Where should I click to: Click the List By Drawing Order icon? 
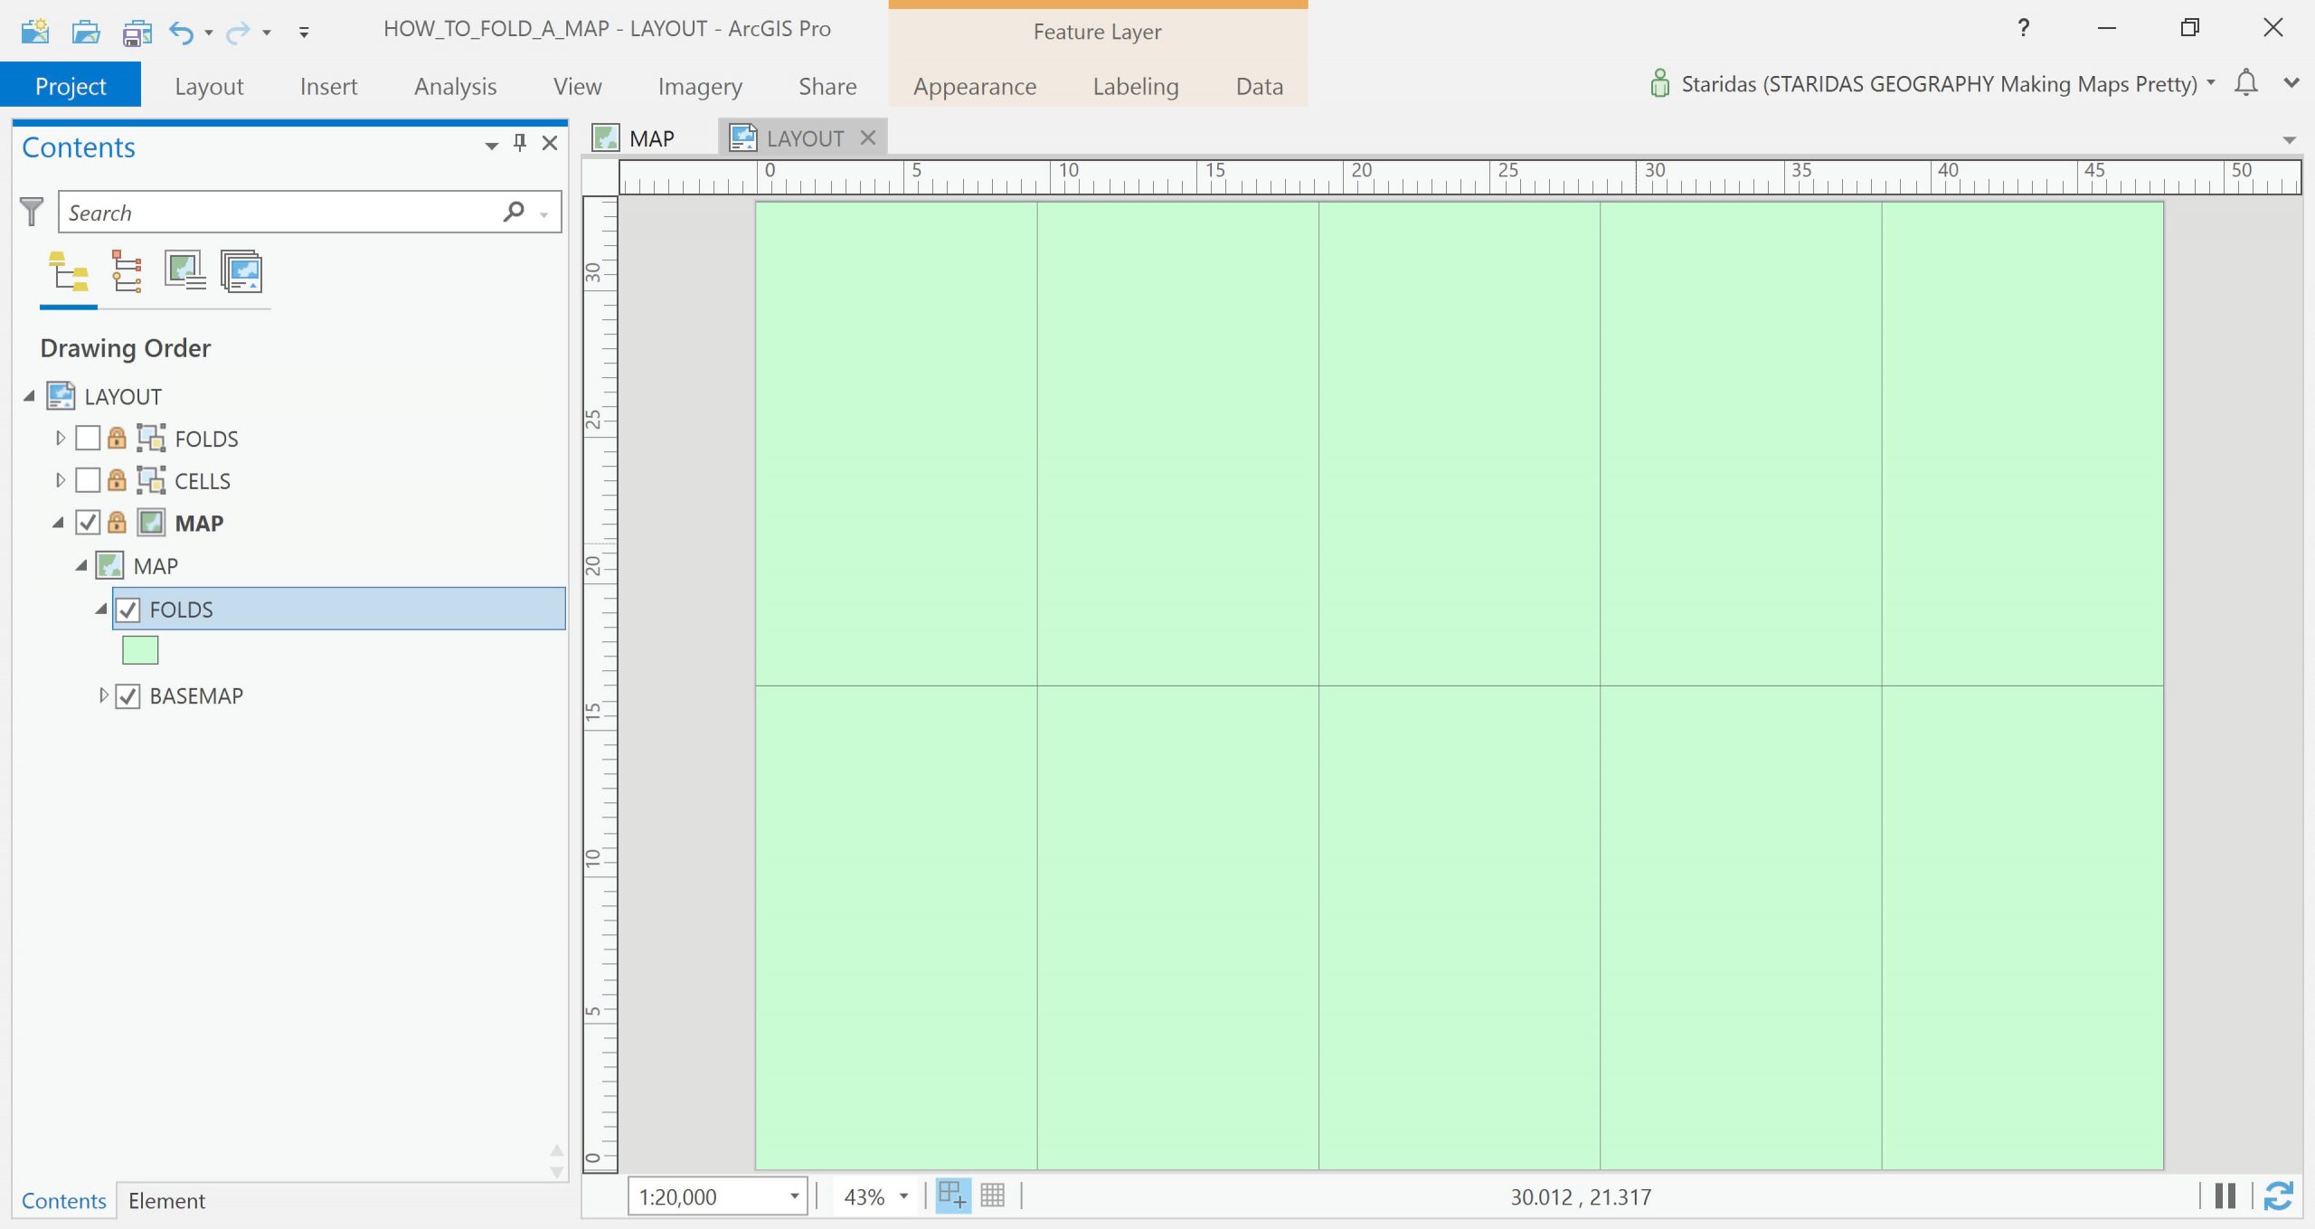click(69, 271)
